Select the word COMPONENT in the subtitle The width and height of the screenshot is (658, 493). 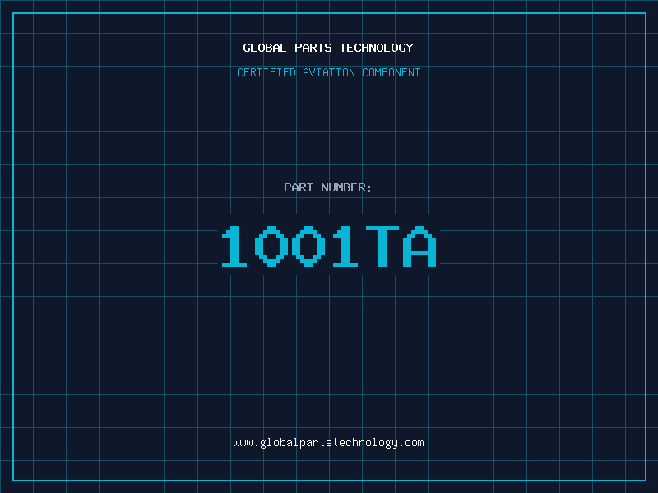pos(392,72)
